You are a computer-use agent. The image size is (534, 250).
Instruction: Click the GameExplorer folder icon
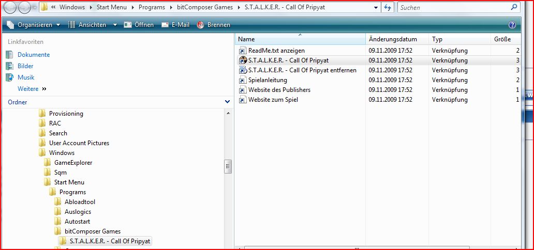pos(47,163)
